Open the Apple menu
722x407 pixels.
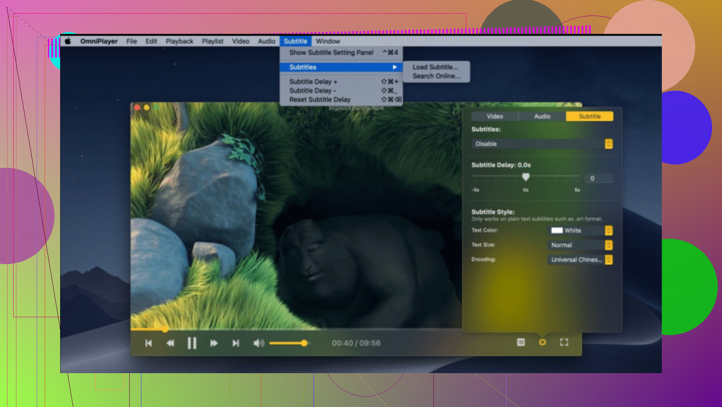coord(68,41)
